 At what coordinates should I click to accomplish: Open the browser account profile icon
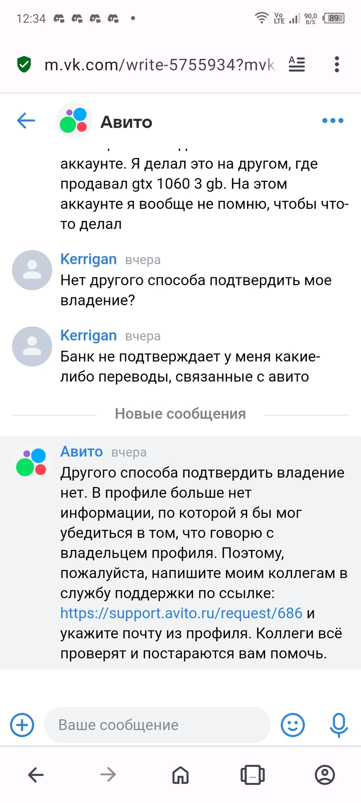click(x=325, y=775)
